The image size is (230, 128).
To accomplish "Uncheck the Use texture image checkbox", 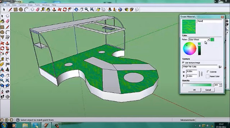I will coord(183,62).
